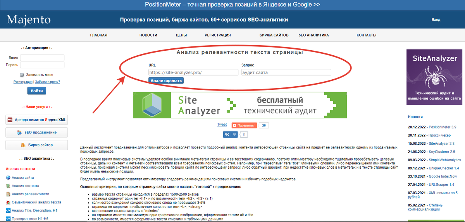This screenshot has height=222, width=465.
Task: Open ГЛАВНАЯ in the navigation menu
Action: point(98,35)
